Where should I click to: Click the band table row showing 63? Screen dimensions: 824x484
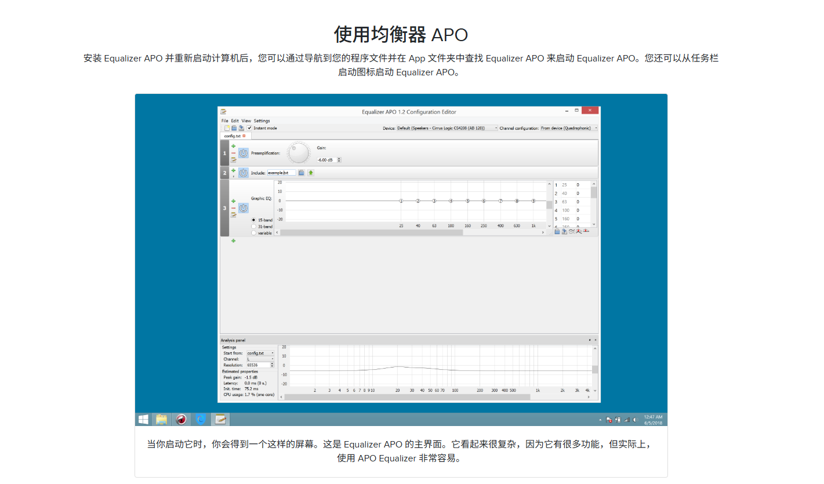[572, 202]
